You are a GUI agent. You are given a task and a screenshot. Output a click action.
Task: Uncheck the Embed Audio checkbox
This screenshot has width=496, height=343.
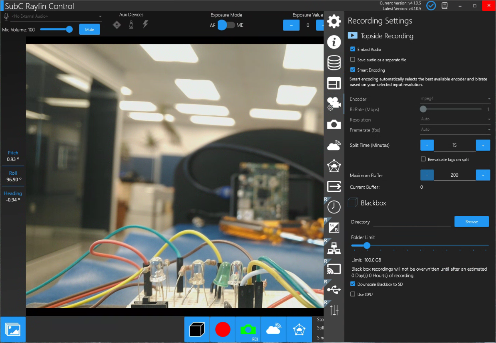click(353, 49)
